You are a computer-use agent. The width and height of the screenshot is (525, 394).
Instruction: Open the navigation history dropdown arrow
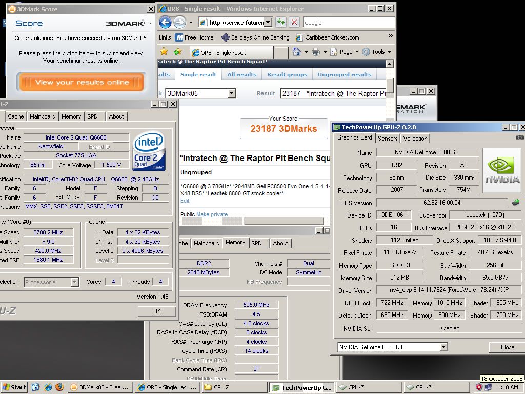pyautogui.click(x=191, y=23)
